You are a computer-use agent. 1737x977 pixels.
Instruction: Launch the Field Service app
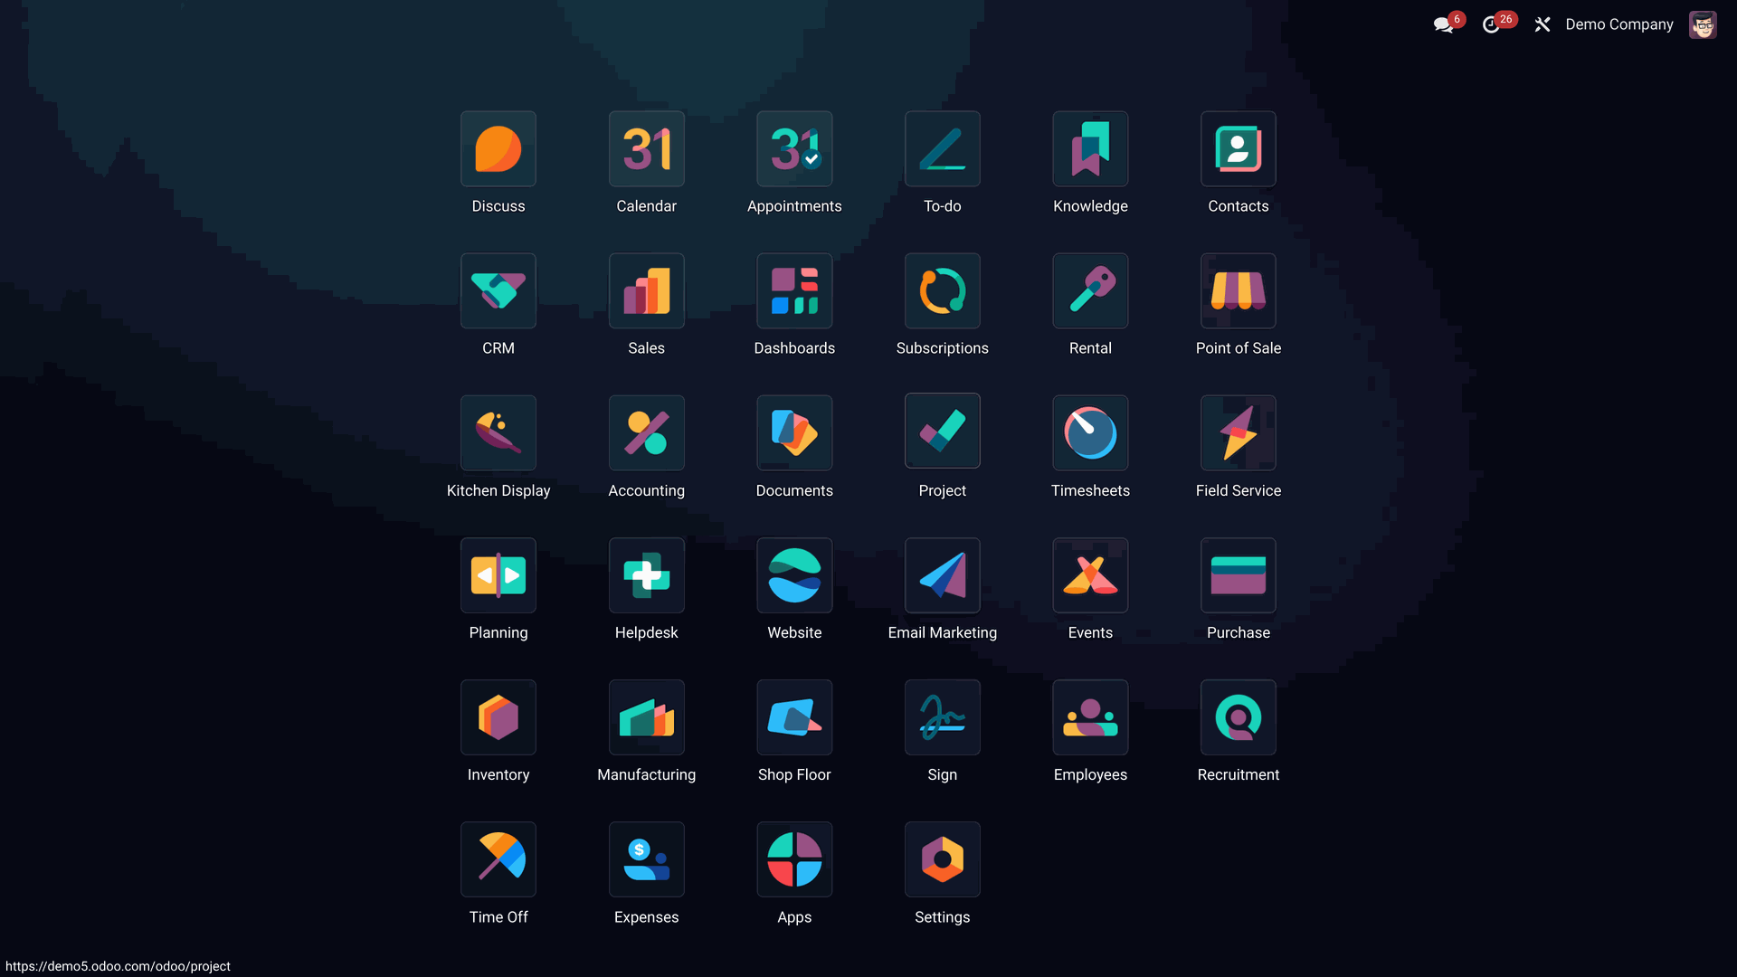pyautogui.click(x=1238, y=433)
